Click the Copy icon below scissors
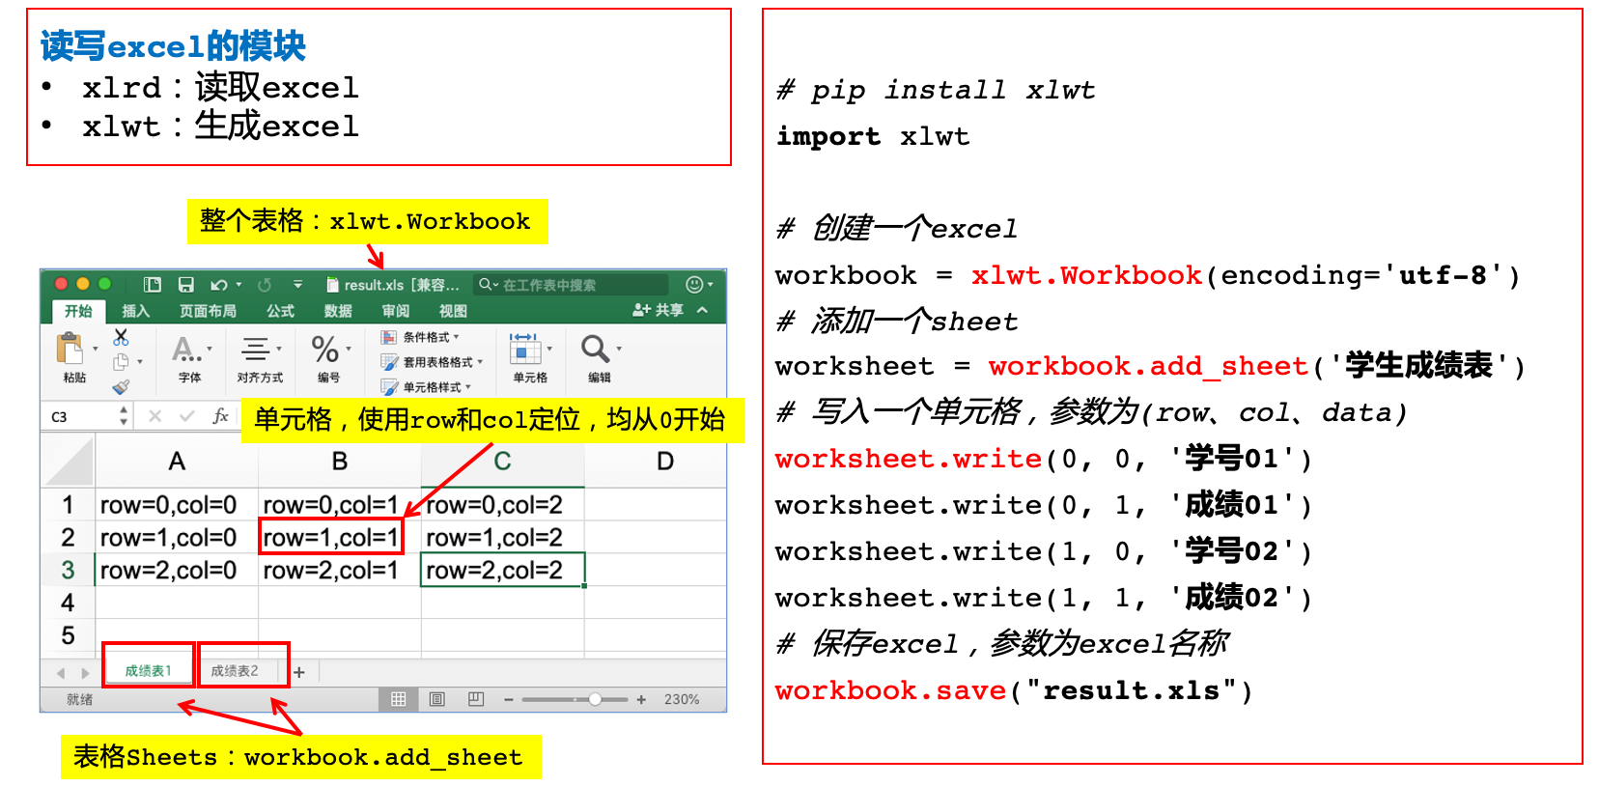The height and width of the screenshot is (786, 1599). pyautogui.click(x=121, y=362)
